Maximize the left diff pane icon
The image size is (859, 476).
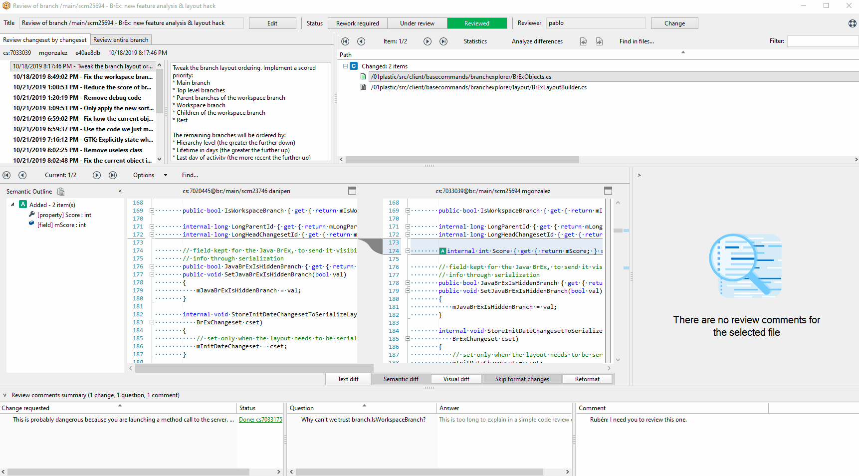click(352, 191)
